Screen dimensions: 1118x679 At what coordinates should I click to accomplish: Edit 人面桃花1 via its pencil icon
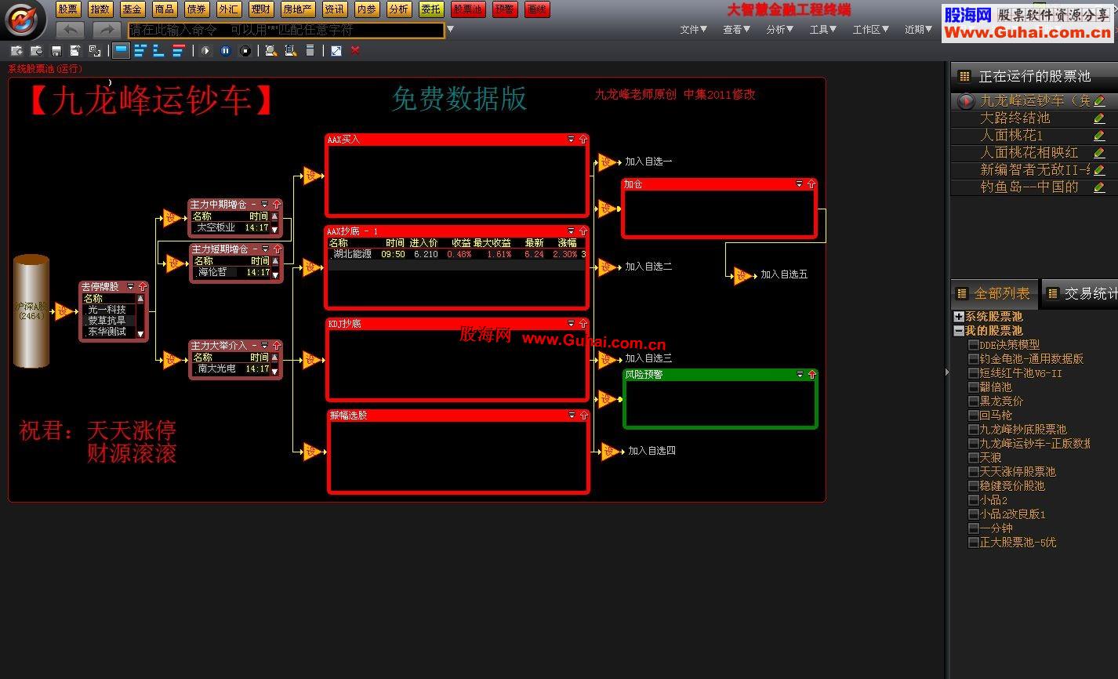coord(1099,136)
